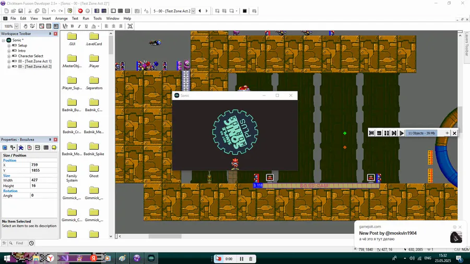Screen dimensions: 470x264
Task: Open the Arrange menu
Action: click(x=61, y=19)
